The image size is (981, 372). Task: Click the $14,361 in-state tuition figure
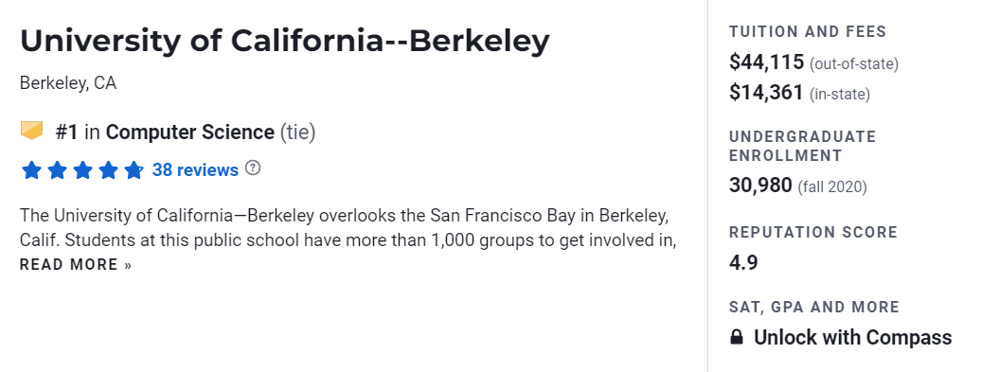[766, 93]
